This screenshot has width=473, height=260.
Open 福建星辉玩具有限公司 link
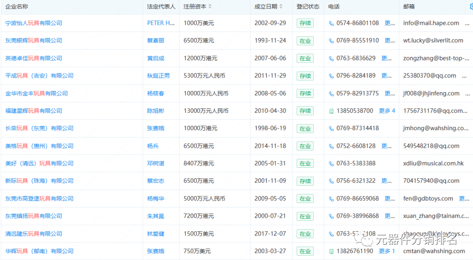(x=34, y=111)
